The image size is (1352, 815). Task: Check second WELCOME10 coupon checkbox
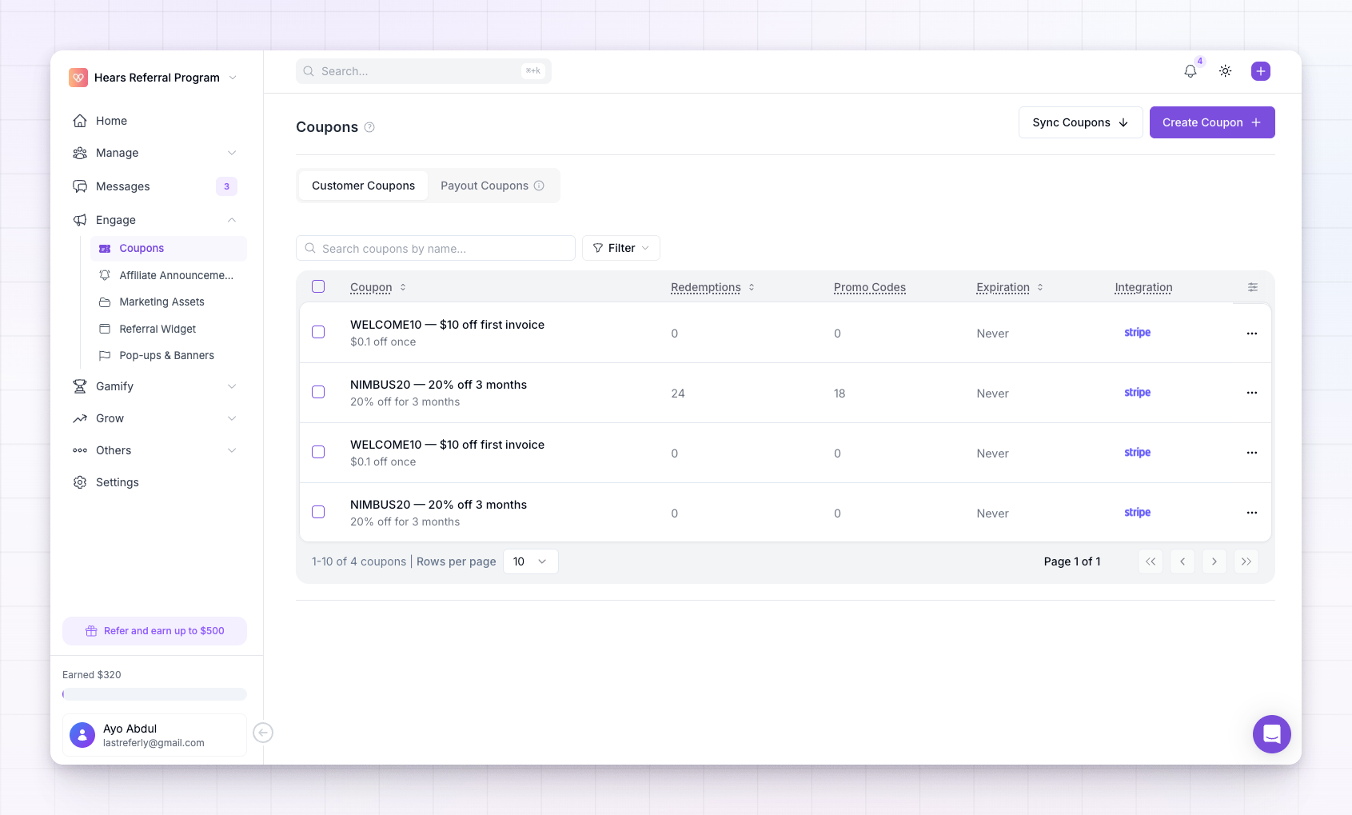[x=318, y=452]
